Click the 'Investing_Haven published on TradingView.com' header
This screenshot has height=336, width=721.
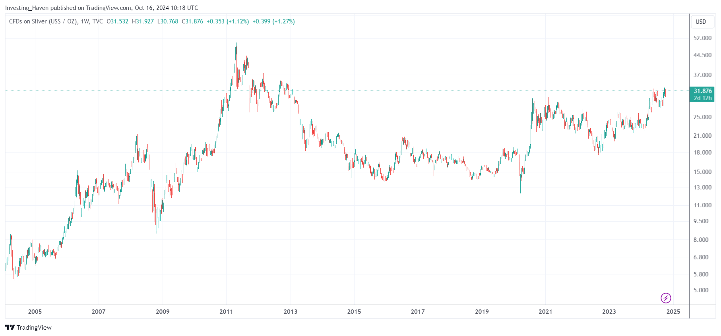[68, 8]
